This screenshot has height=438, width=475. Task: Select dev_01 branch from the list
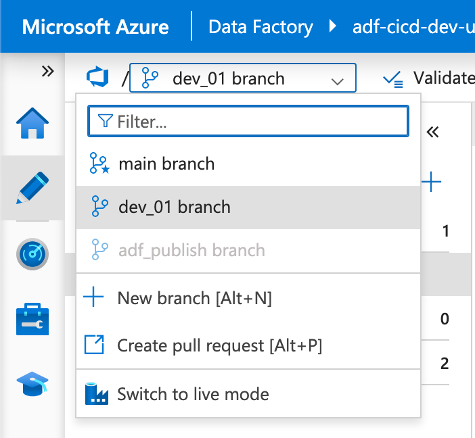pos(248,207)
